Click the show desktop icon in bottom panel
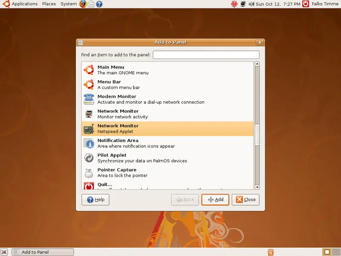This screenshot has height=256, width=341. (x=4, y=252)
